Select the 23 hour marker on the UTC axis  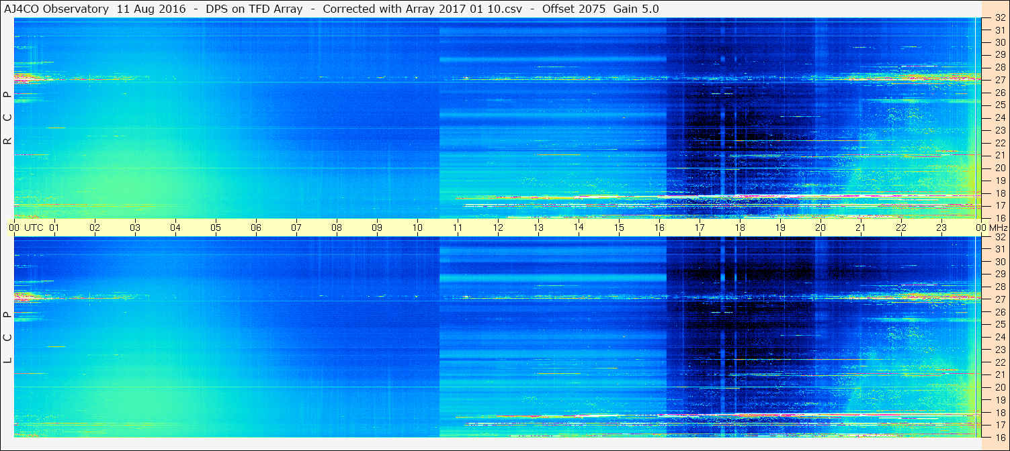click(941, 228)
